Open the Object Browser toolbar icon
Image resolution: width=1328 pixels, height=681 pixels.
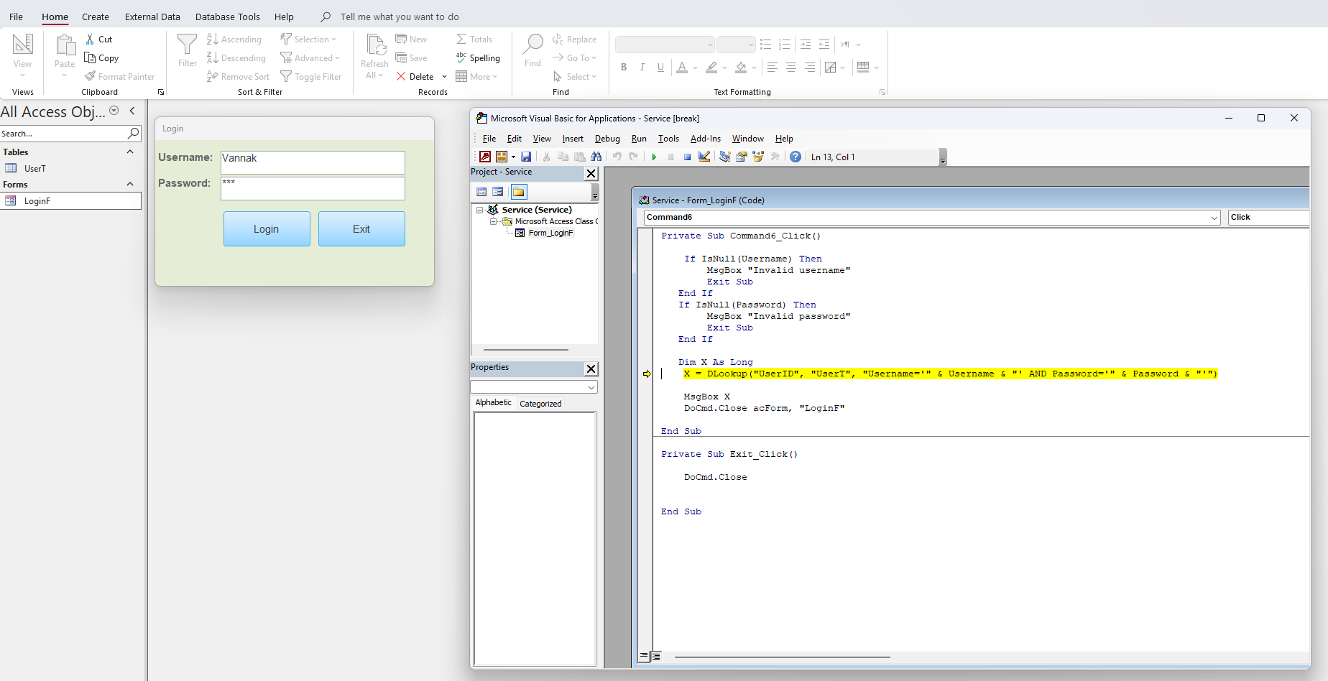pos(758,157)
